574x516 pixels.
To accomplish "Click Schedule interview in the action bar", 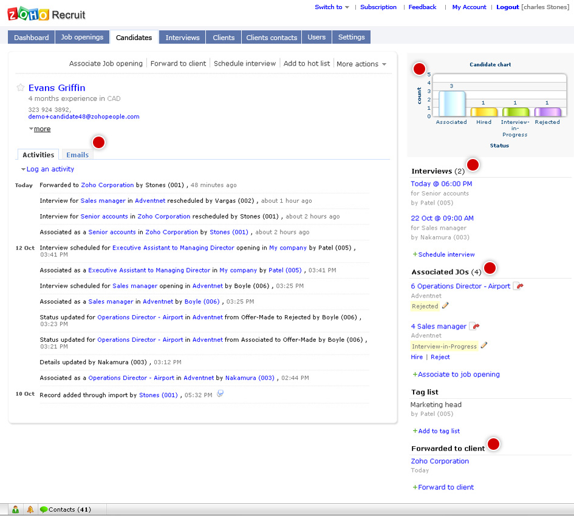I will (x=245, y=63).
